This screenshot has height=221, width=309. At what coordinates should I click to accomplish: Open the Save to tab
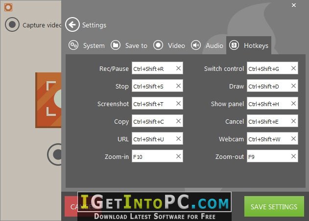click(136, 45)
